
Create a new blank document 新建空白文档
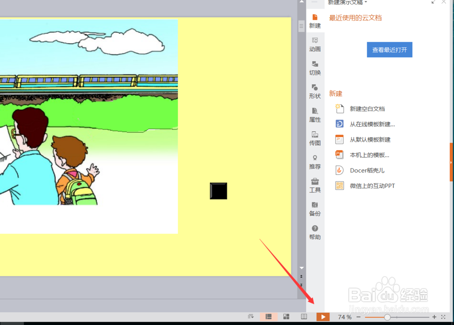pos(360,109)
